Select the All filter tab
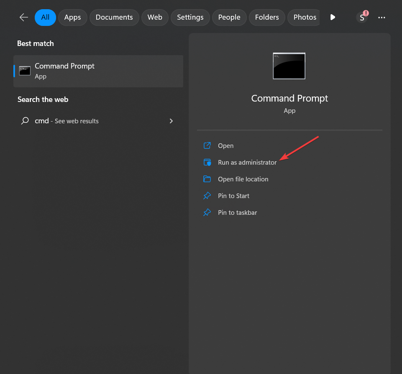The width and height of the screenshot is (402, 374). point(45,18)
